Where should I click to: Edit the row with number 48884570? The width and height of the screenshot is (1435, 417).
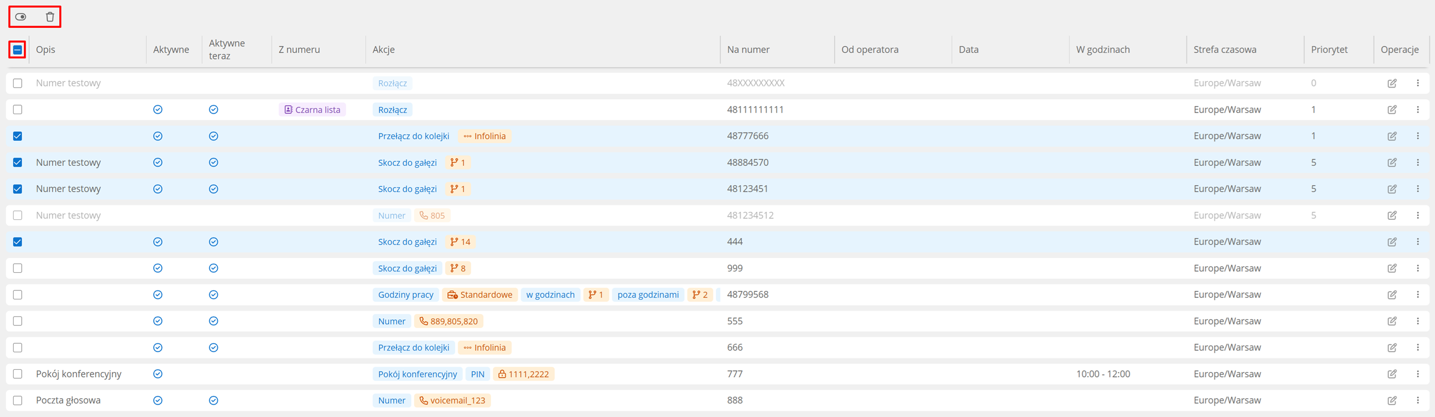[1392, 162]
